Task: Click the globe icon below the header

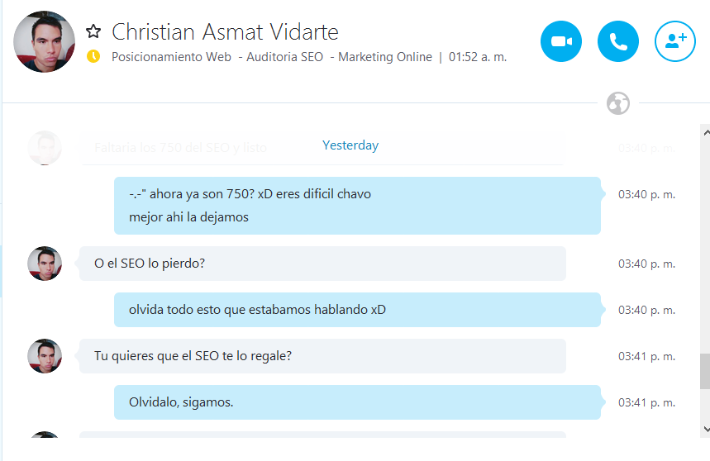Action: (617, 103)
